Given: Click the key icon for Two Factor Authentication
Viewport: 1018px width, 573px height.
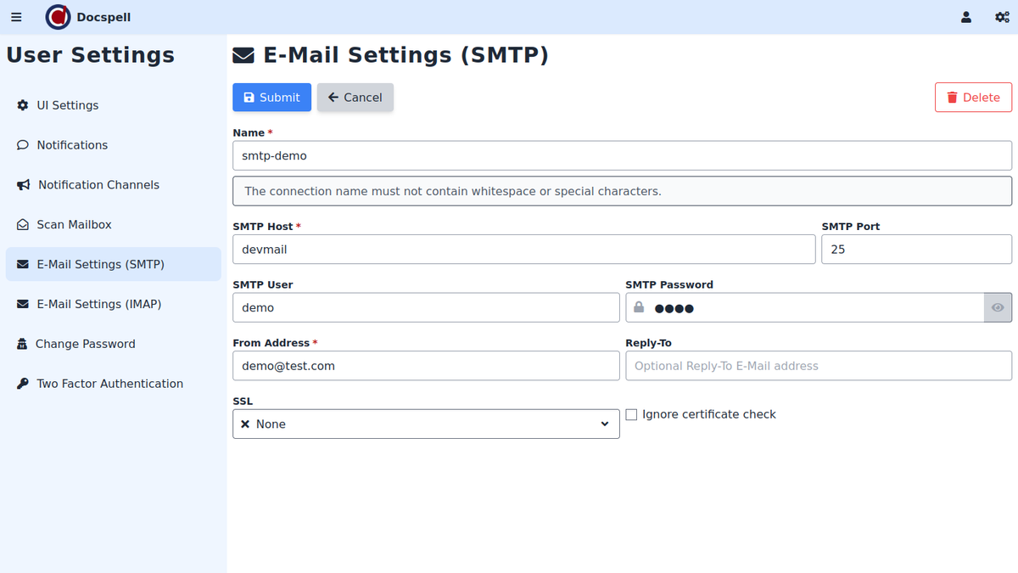Looking at the screenshot, I should (x=23, y=384).
